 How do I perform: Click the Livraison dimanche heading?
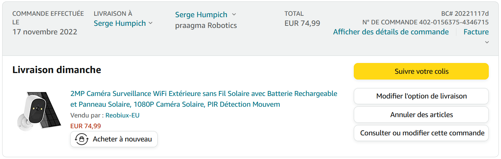(57, 70)
